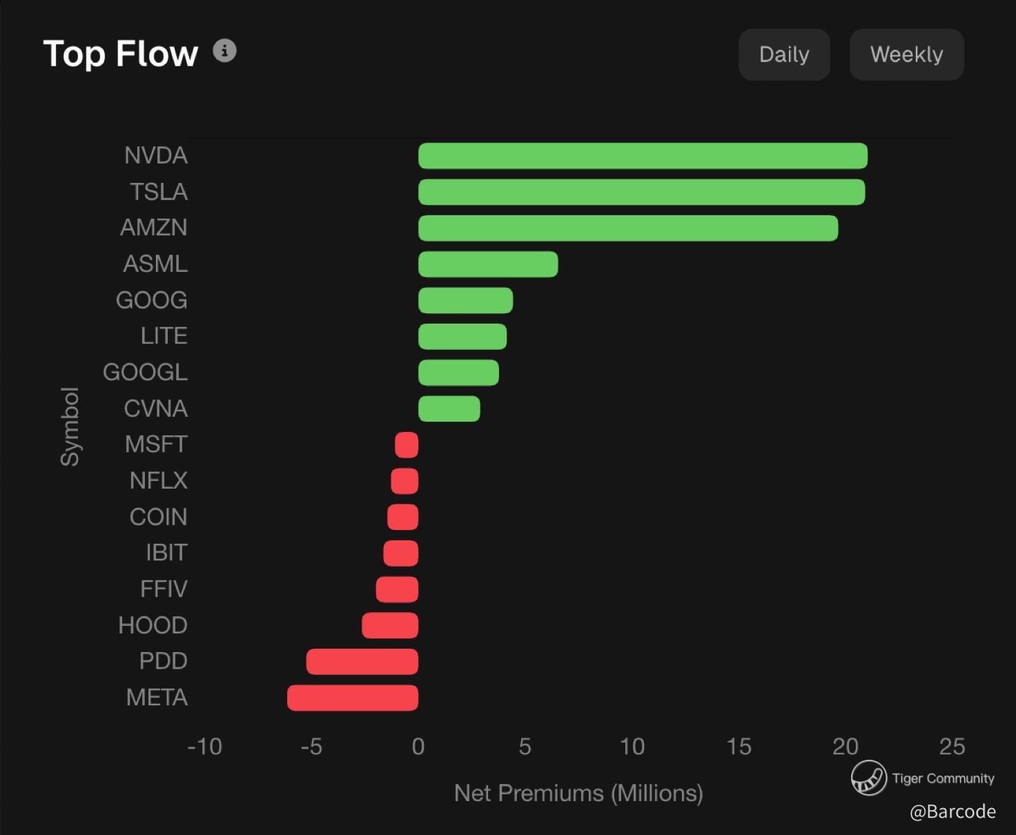The image size is (1016, 835).
Task: Select the GOOG bar in chart
Action: [x=465, y=300]
